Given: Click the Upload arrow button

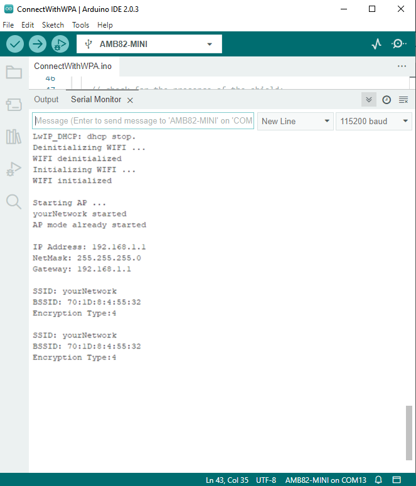Looking at the screenshot, I should pos(38,44).
